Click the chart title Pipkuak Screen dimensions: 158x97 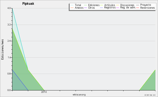click(28, 4)
